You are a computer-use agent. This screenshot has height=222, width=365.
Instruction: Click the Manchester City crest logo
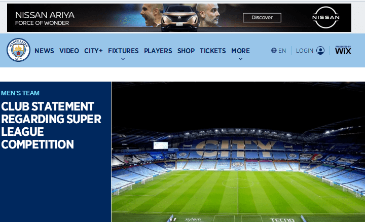point(18,50)
